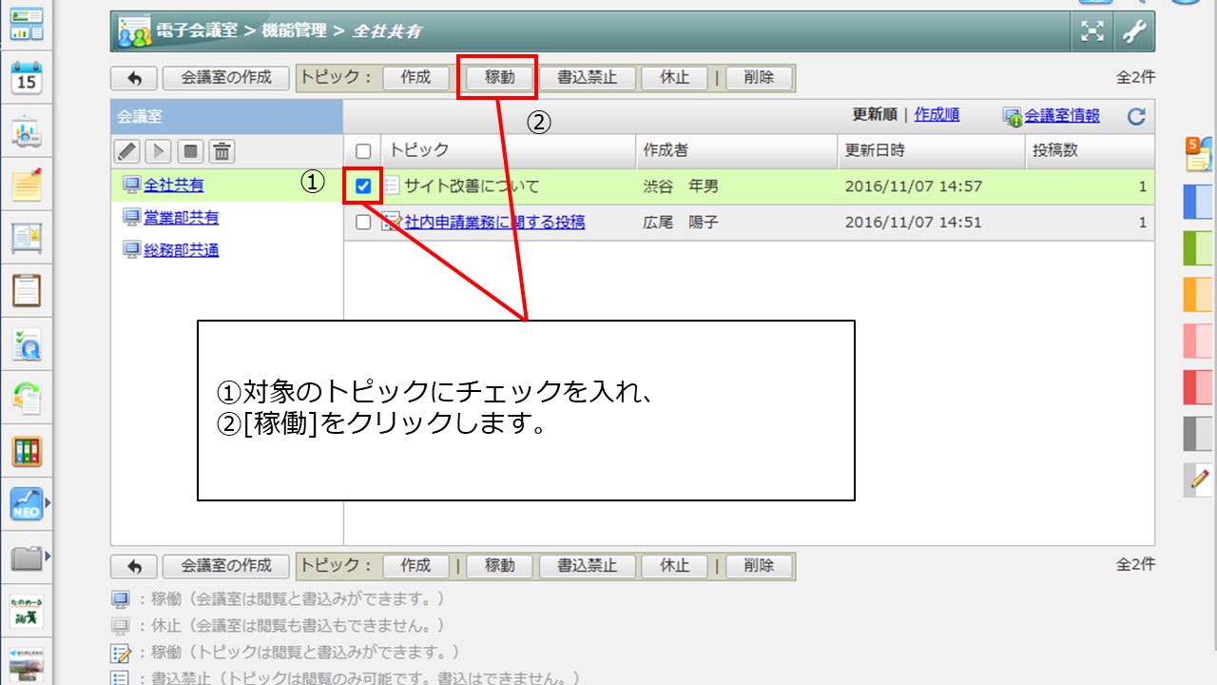Select the orange sticky note color
Viewport: 1217px width, 685px height.
pyautogui.click(x=1199, y=295)
